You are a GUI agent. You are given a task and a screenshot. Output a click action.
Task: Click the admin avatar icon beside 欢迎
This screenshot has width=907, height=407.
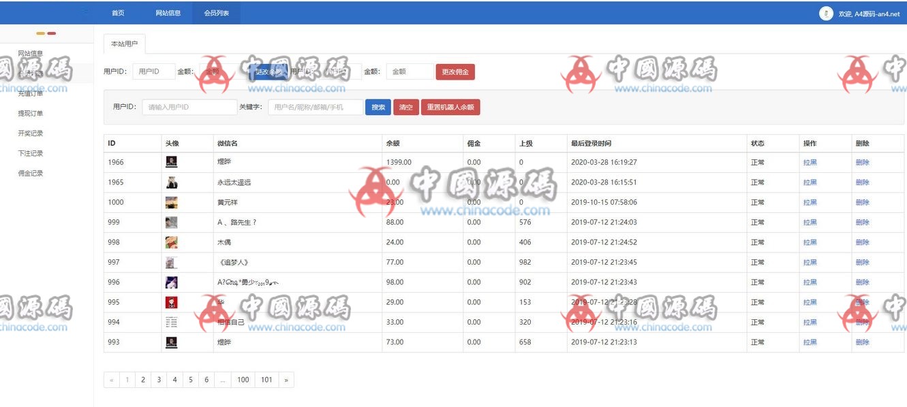[x=826, y=14]
